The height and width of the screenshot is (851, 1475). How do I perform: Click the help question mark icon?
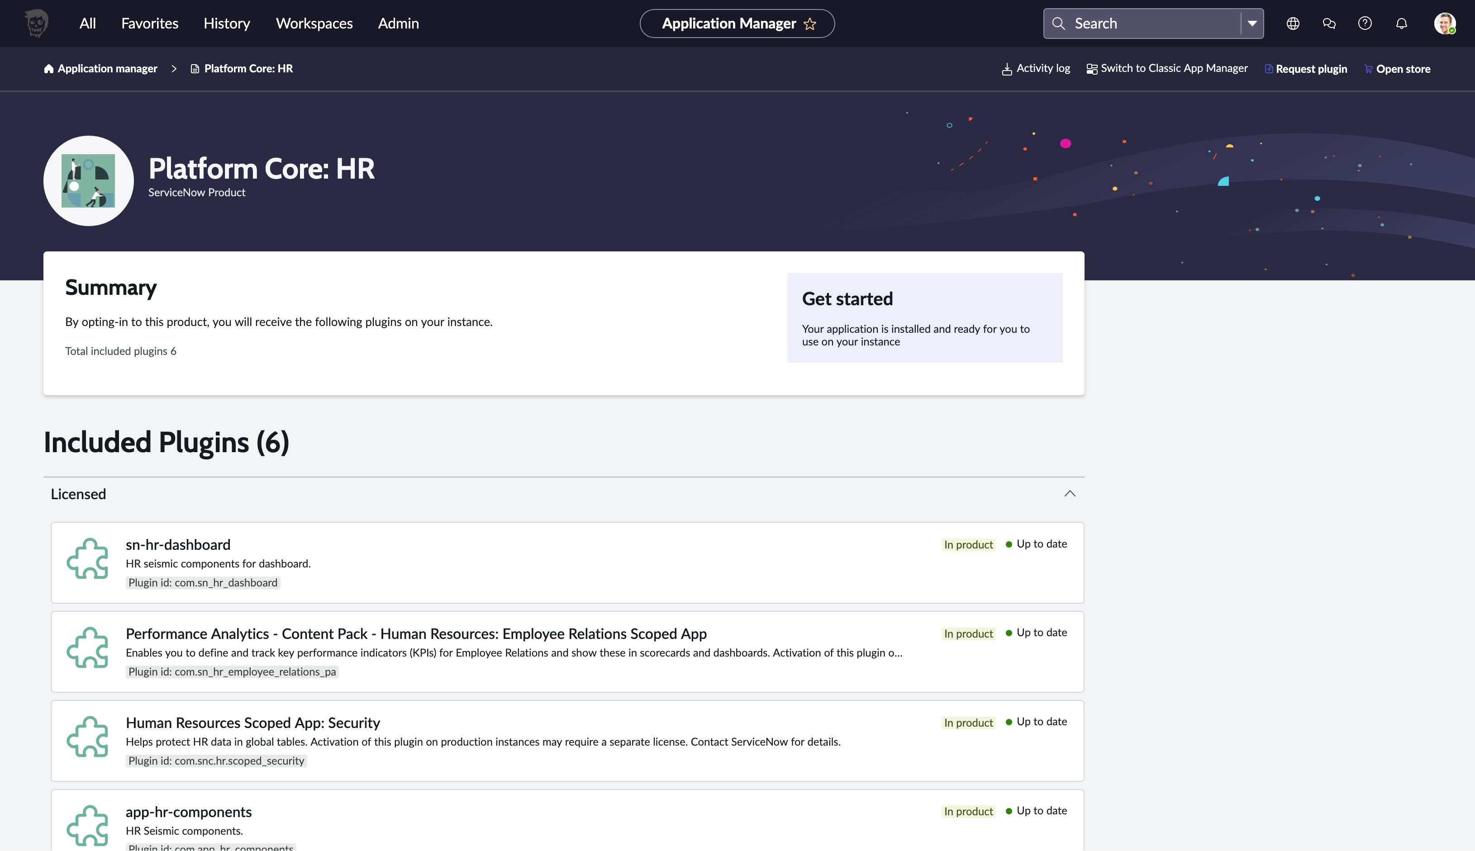coord(1365,24)
